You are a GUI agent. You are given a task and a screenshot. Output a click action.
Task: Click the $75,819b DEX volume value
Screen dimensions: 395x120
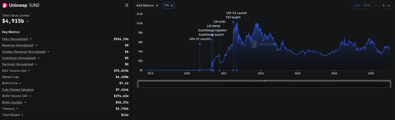click(121, 71)
